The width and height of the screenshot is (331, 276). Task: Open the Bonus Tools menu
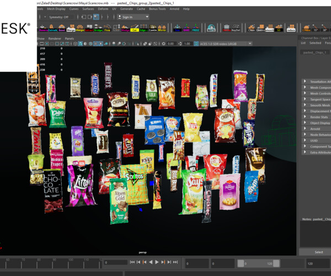click(157, 9)
